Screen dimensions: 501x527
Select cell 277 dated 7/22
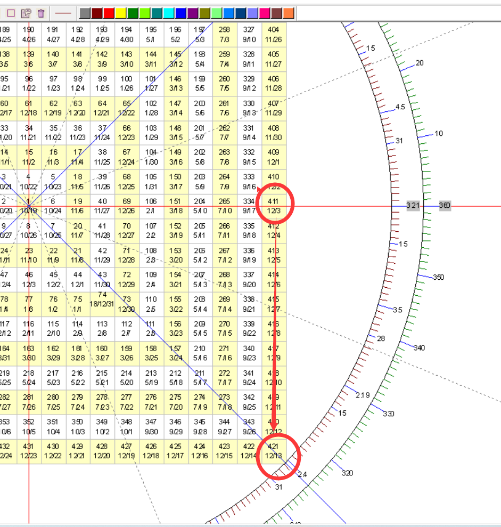(127, 402)
